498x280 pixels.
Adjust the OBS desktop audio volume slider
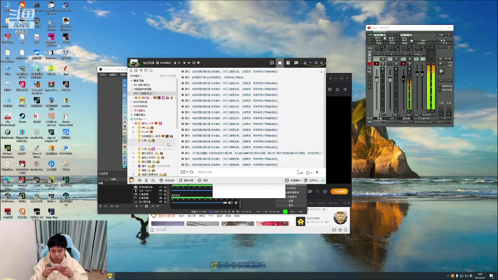click(198, 203)
